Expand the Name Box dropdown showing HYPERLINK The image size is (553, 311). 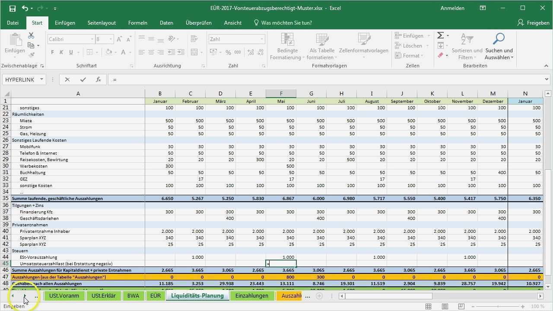coord(41,79)
